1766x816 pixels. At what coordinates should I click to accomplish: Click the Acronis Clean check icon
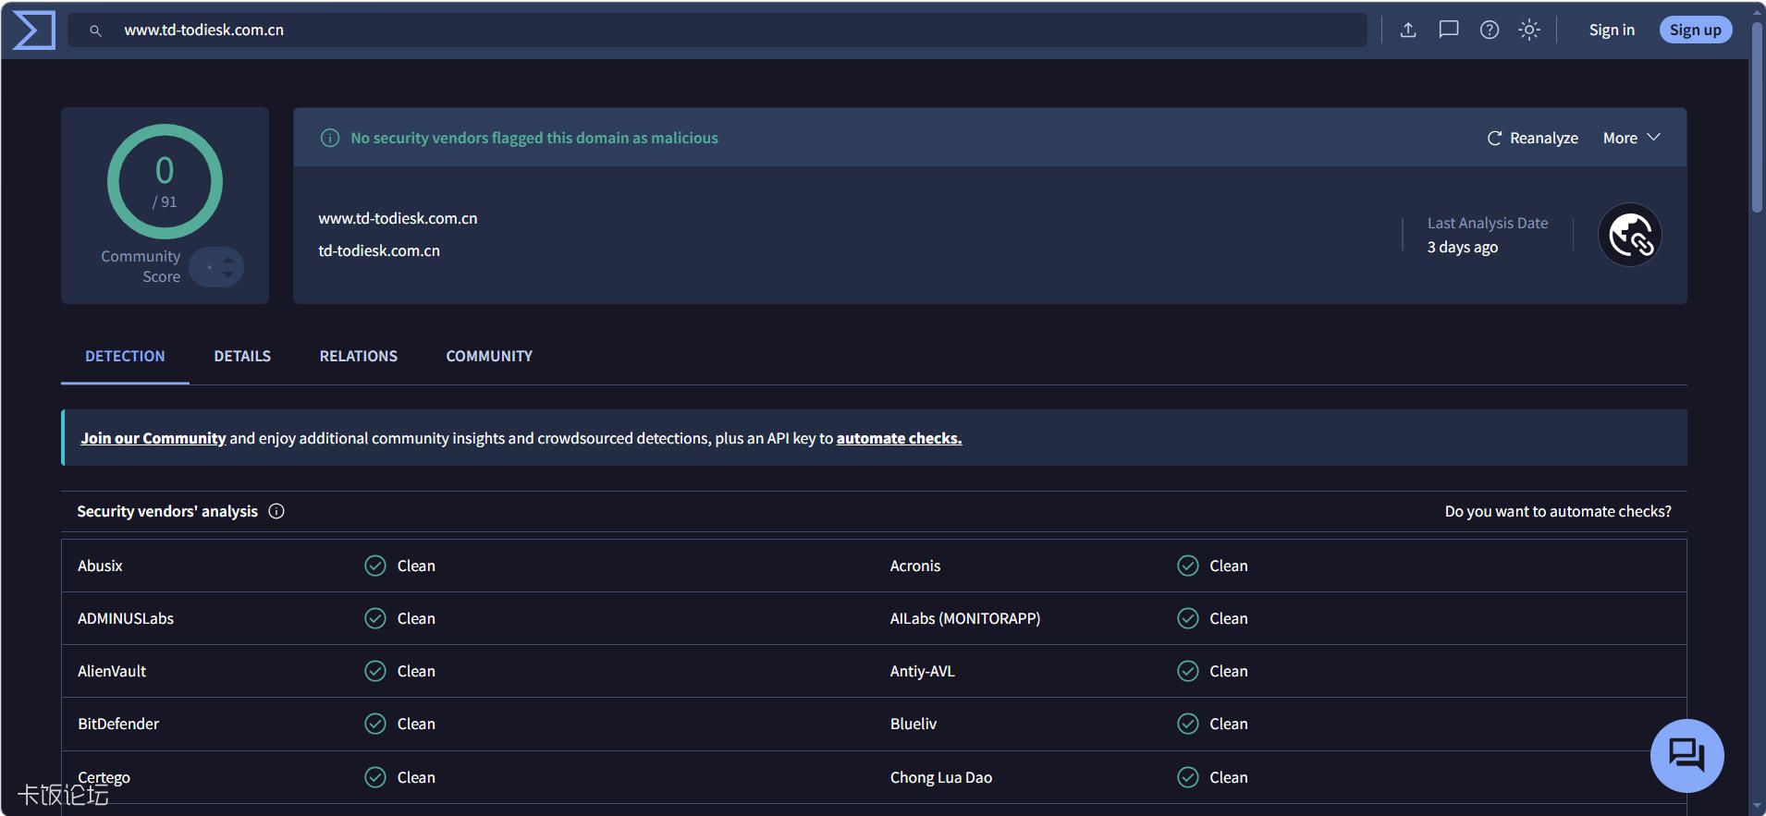(x=1188, y=566)
